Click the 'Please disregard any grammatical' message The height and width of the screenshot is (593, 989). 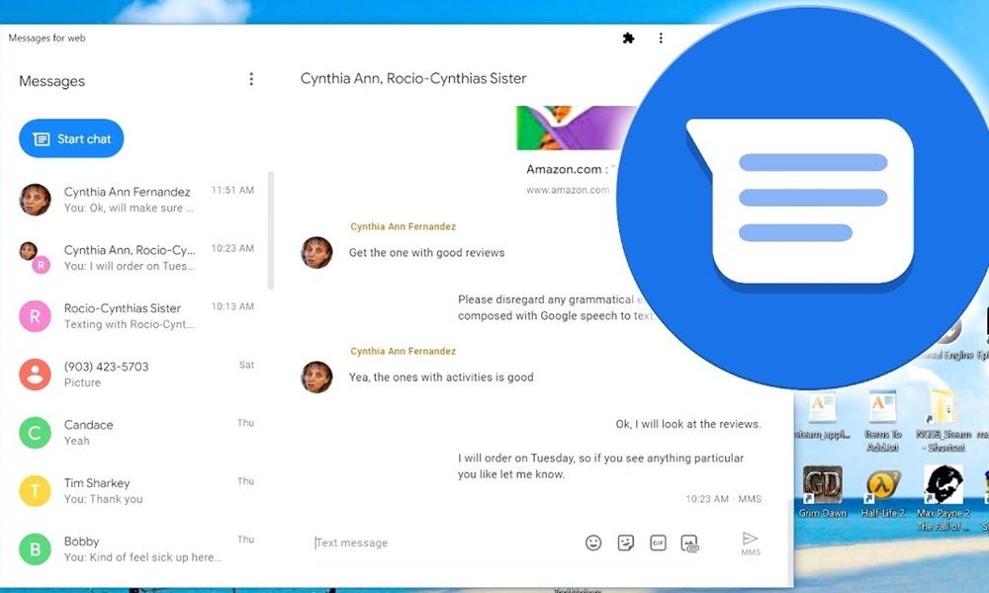pos(555,307)
